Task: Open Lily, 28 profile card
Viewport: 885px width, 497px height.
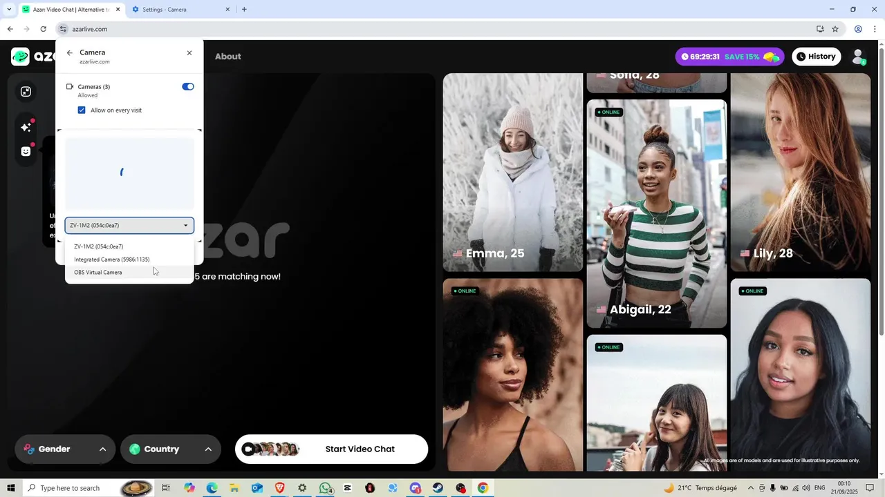Action: 801,173
